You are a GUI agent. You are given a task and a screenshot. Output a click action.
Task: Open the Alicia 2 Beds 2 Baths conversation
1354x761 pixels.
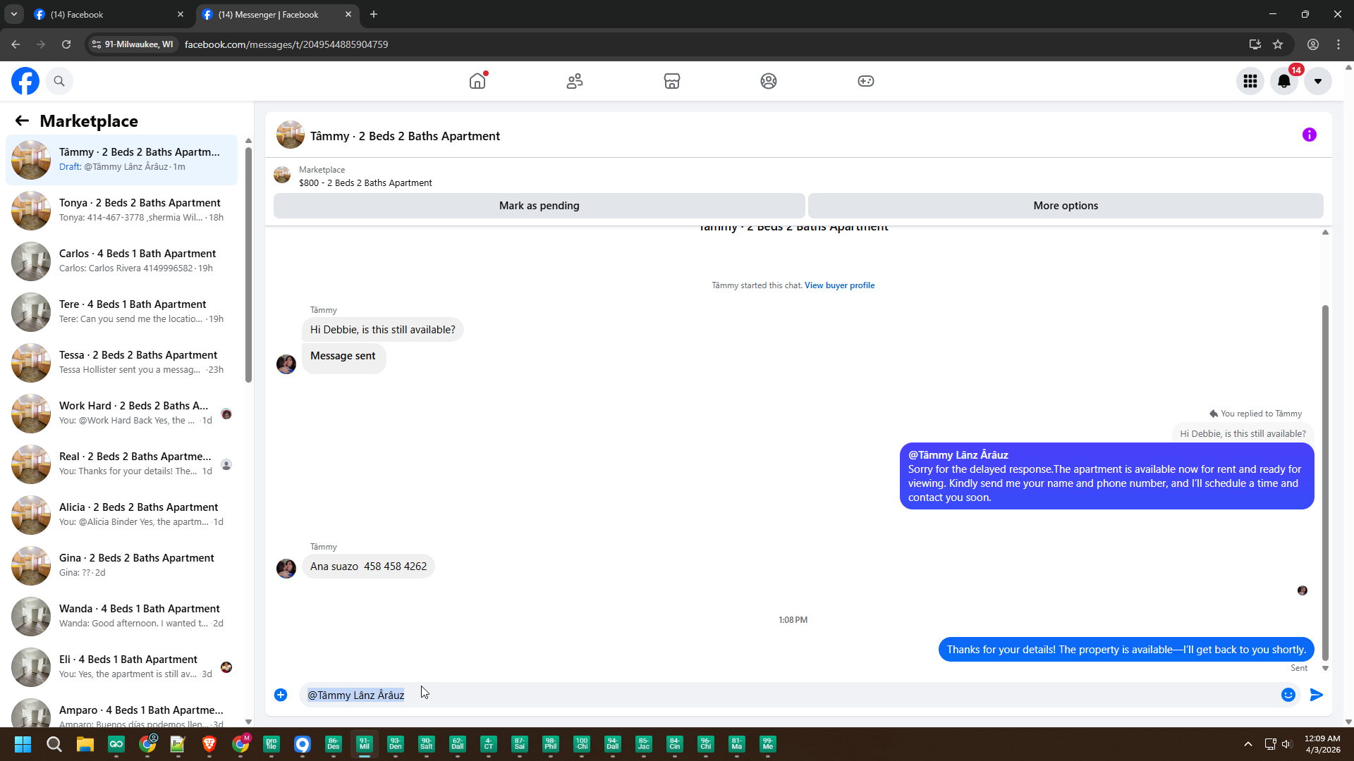[121, 515]
